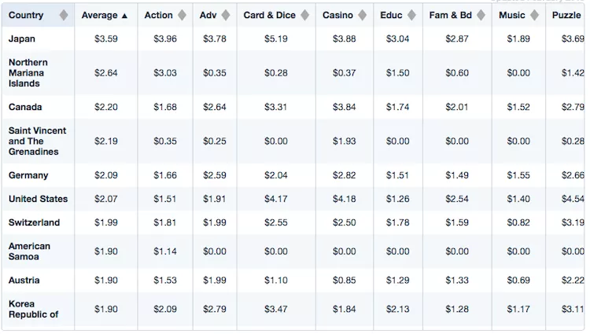Viewport: 590px width, 334px height.
Task: Click sort diamond icon beside Action header
Action: (182, 16)
